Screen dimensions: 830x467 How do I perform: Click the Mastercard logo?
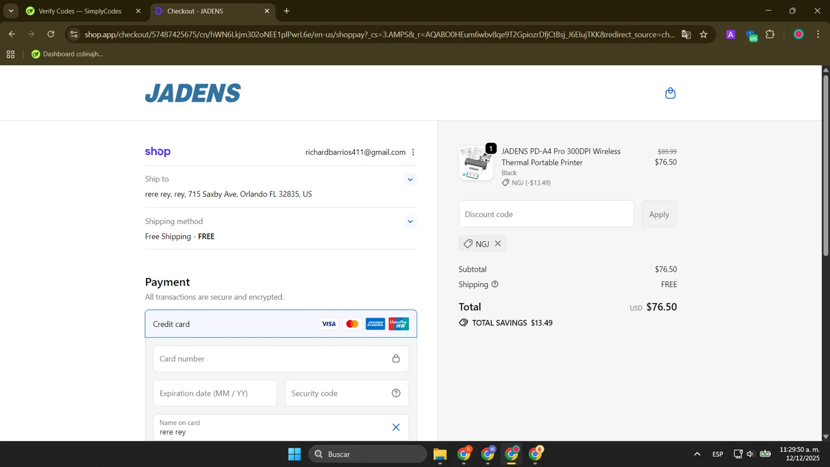coord(352,324)
